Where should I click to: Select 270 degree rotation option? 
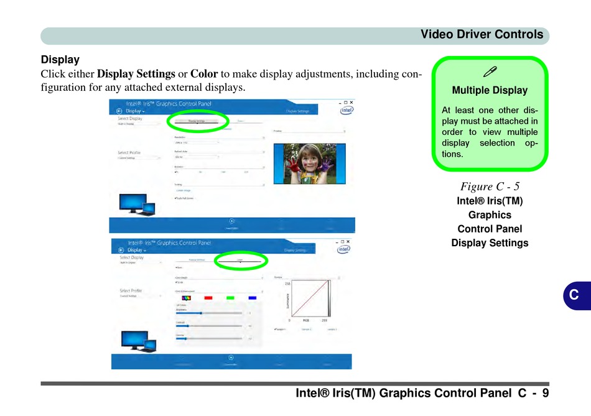(246, 172)
